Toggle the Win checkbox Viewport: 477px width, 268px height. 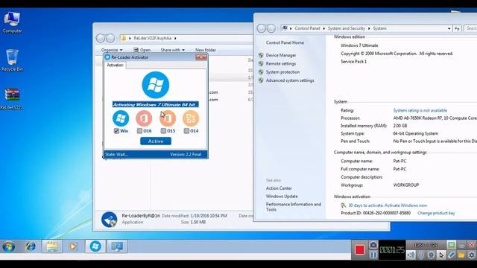(x=116, y=131)
